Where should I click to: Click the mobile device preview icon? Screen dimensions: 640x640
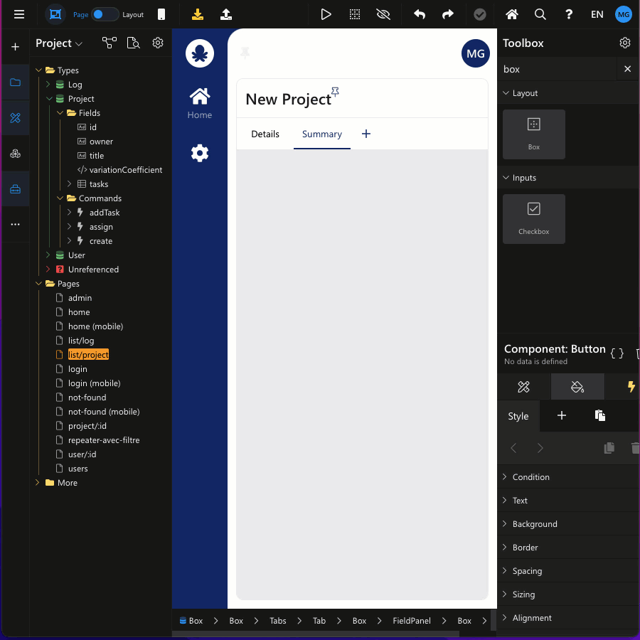pos(161,14)
